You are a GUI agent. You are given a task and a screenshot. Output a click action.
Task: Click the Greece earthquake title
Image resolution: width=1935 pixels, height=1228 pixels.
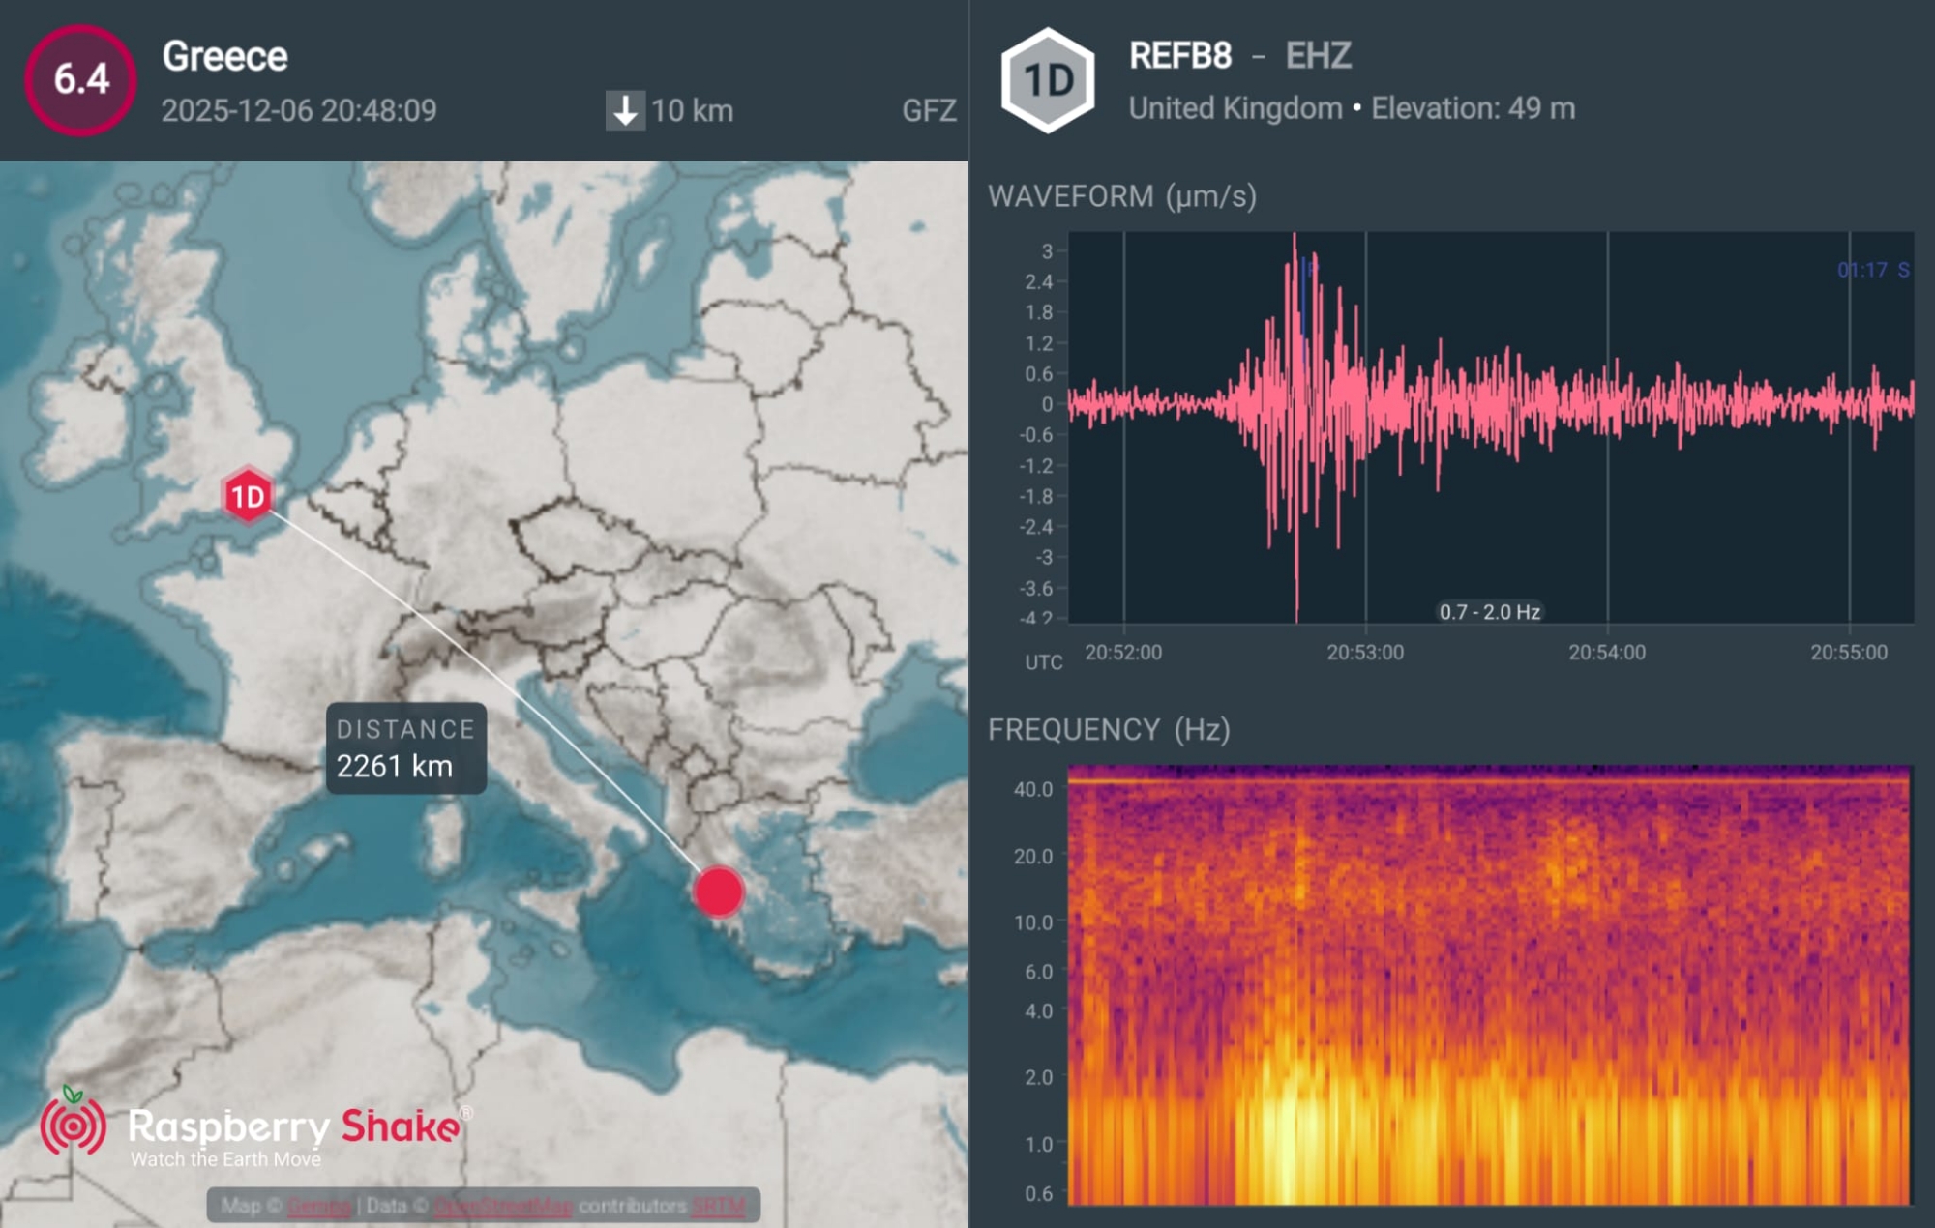point(224,56)
